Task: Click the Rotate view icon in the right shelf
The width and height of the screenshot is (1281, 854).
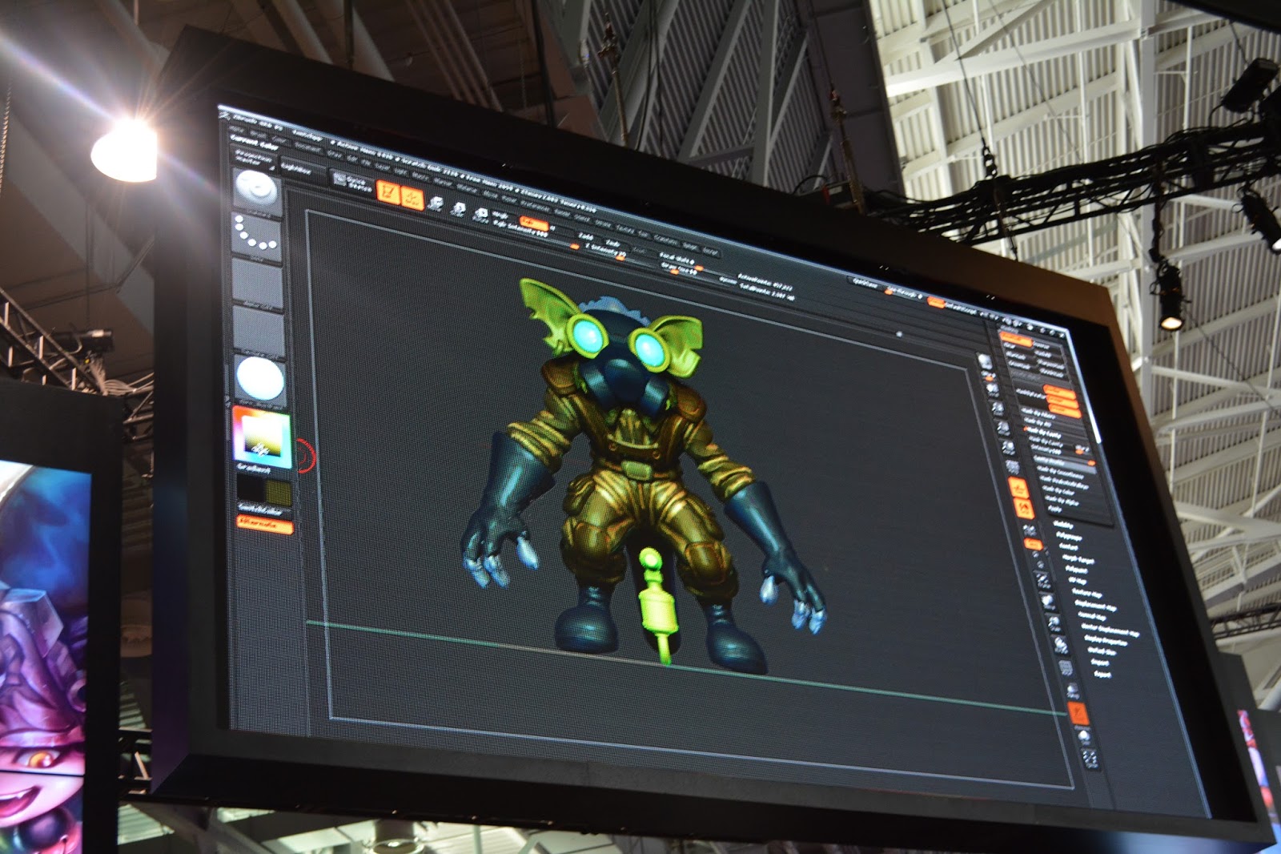Action: click(x=1060, y=644)
